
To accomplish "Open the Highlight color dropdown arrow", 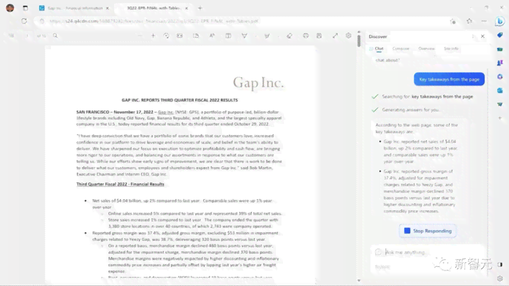I will coord(278,36).
